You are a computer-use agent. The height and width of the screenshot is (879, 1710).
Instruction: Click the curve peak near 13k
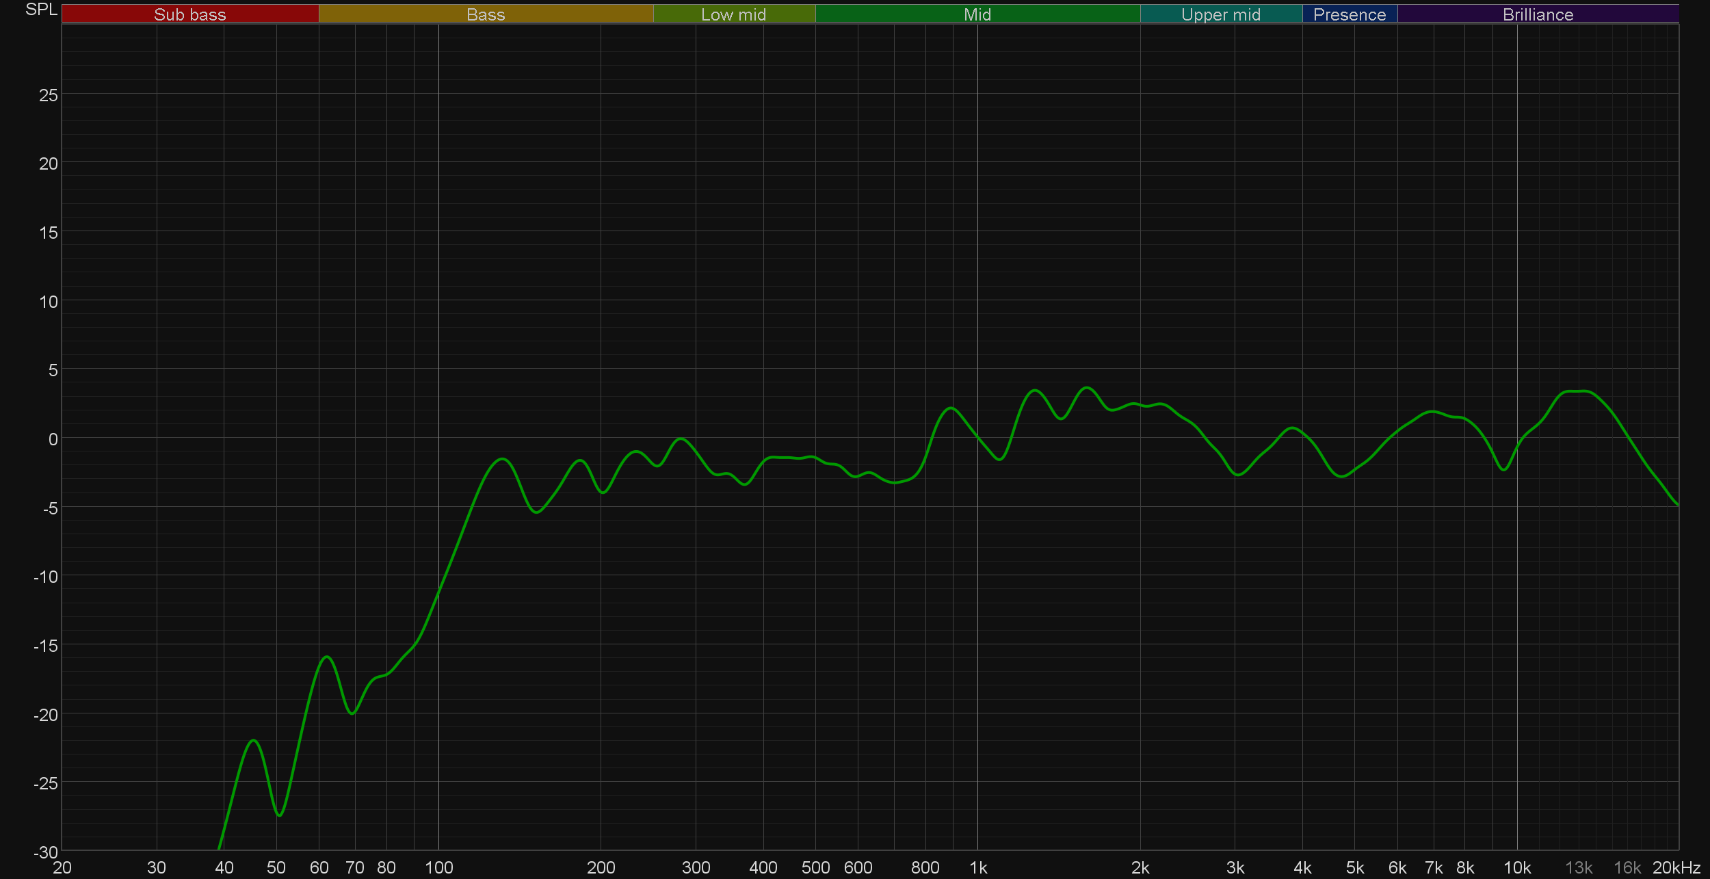[x=1579, y=391]
